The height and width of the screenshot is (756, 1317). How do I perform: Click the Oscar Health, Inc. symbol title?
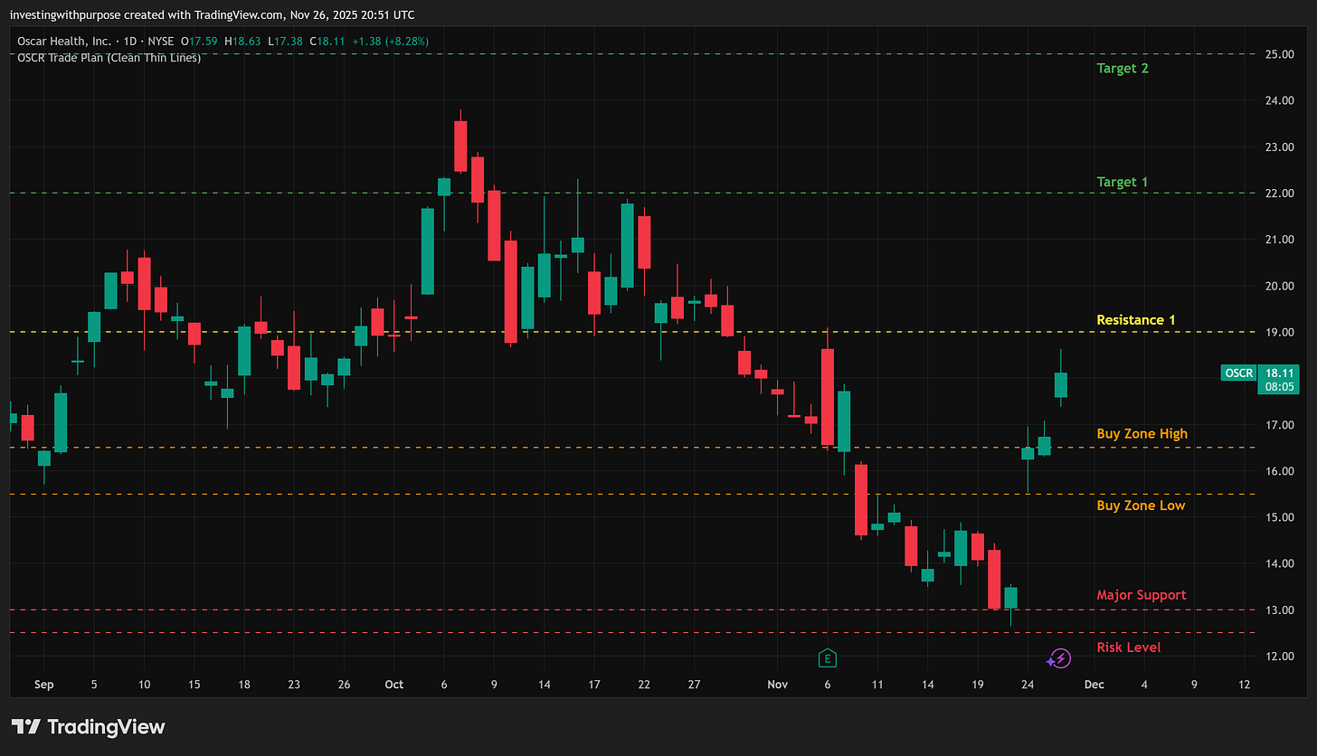pyautogui.click(x=64, y=41)
